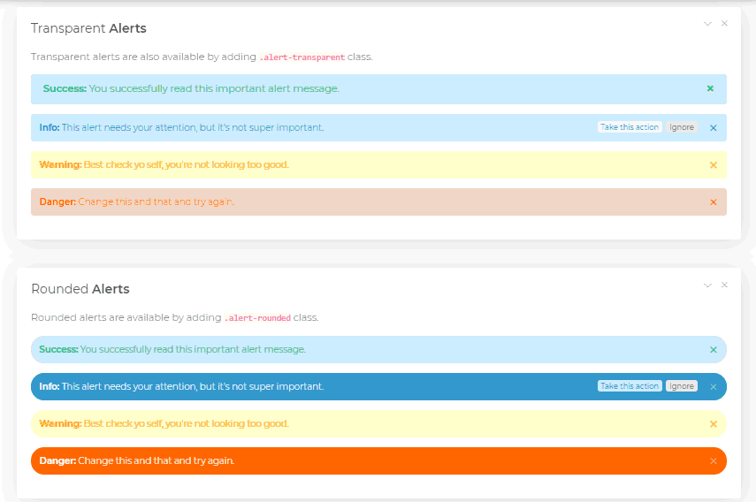Image resolution: width=756 pixels, height=502 pixels.
Task: Dismiss the transparent Success alert
Action: (x=710, y=88)
